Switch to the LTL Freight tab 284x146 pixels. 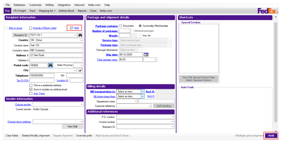tap(20, 11)
